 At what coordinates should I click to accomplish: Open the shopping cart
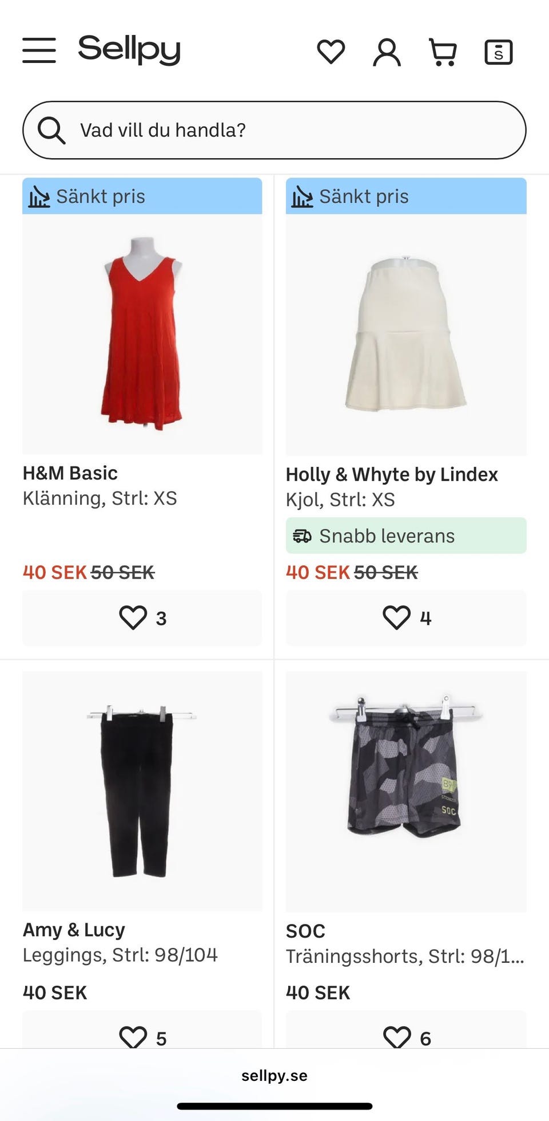(x=443, y=52)
